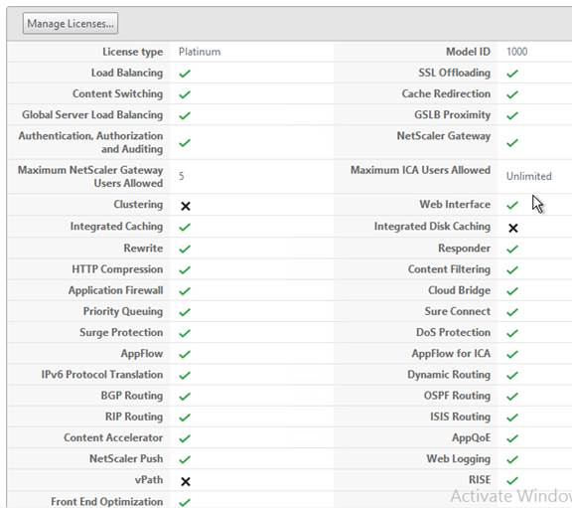This screenshot has width=572, height=508.
Task: Click the NetScaler Gateway checkmark
Action: point(512,142)
